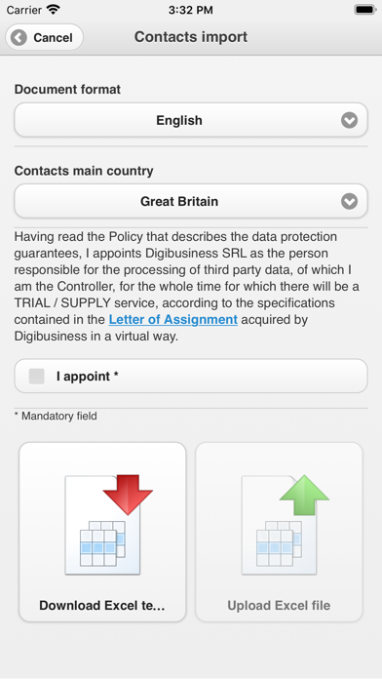Open the Document format English dropdown

(191, 120)
